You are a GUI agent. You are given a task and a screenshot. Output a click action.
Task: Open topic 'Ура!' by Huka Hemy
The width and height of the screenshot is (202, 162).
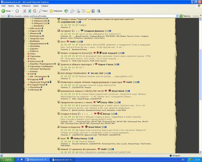[63, 138]
